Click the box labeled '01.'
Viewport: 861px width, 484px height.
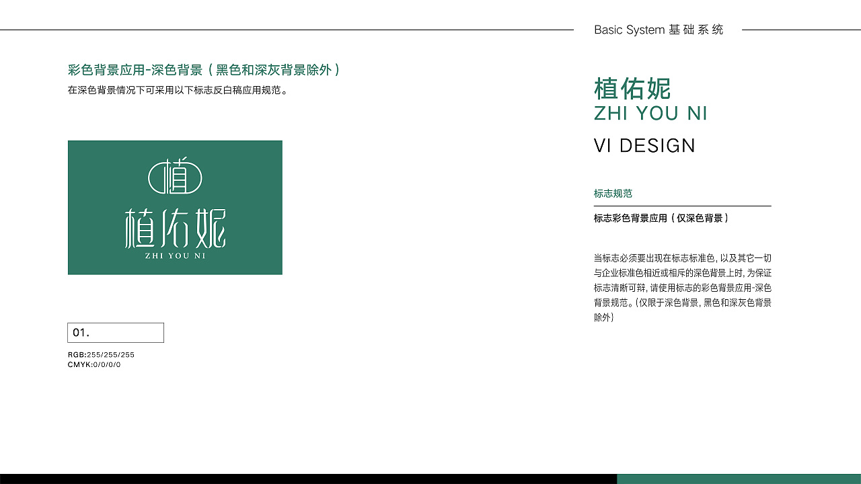(116, 333)
